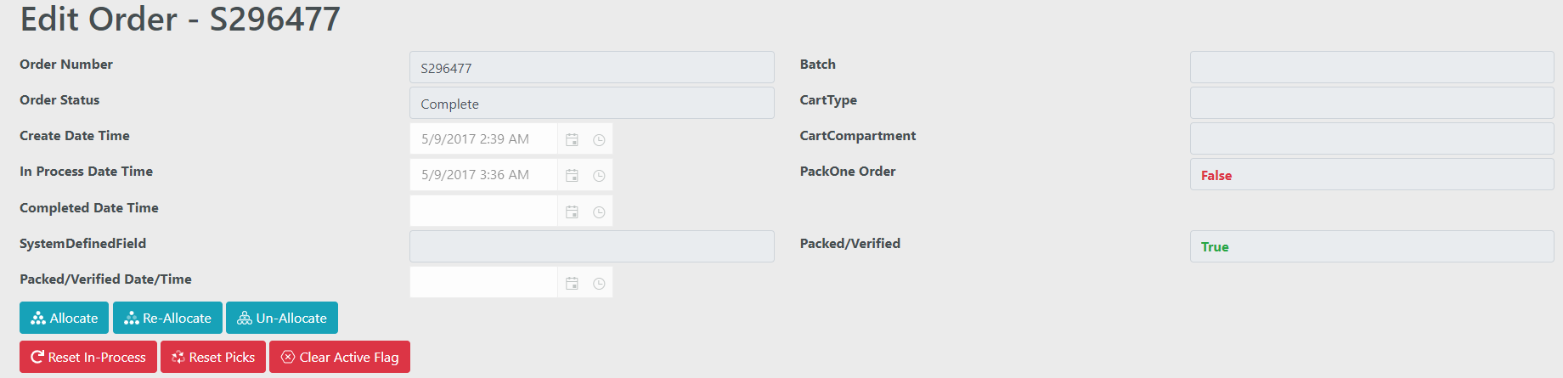Focus the Completed Date Time input

coord(482,212)
